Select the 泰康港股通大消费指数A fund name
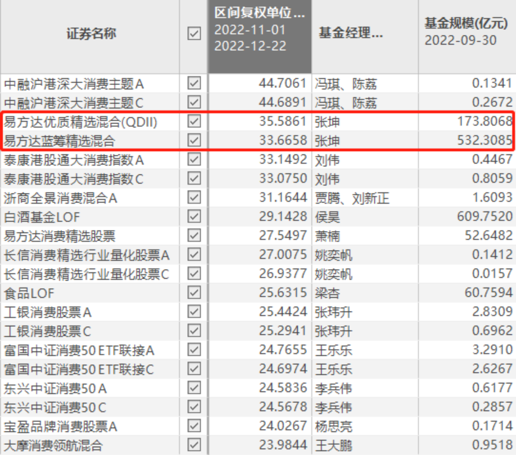516x455 pixels. pos(74,160)
